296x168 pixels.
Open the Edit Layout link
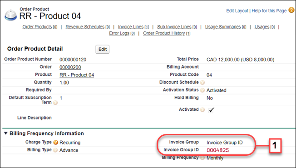237,11
